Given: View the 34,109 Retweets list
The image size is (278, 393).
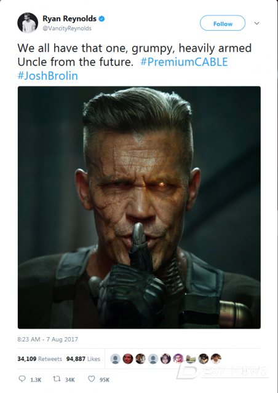Looking at the screenshot, I should pyautogui.click(x=39, y=359).
